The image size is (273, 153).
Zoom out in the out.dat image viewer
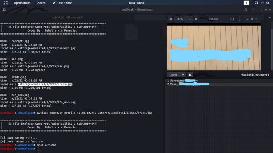pos(171,19)
